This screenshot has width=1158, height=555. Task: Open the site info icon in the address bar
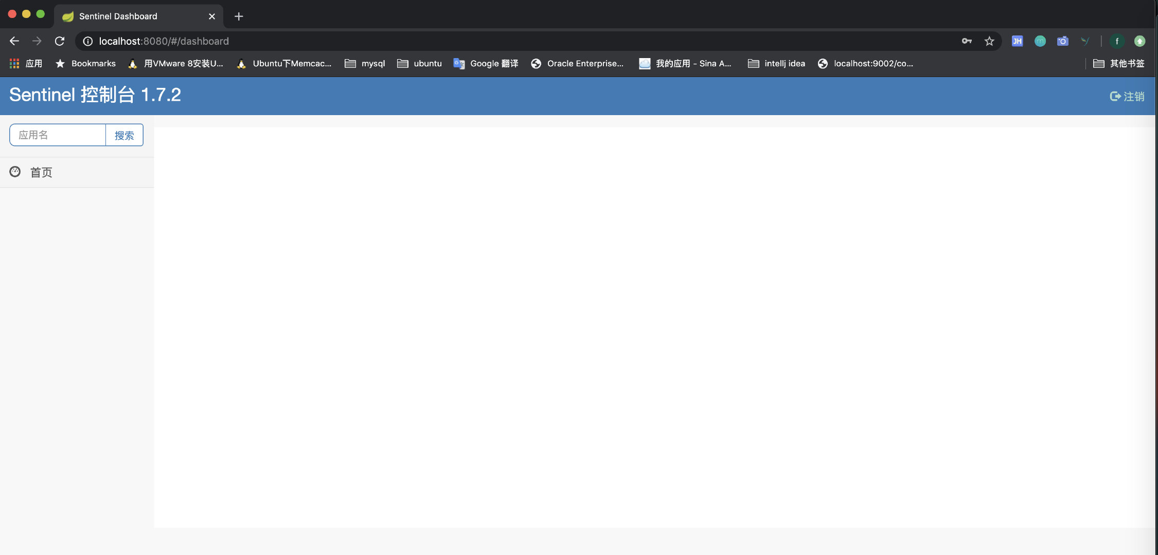point(88,41)
